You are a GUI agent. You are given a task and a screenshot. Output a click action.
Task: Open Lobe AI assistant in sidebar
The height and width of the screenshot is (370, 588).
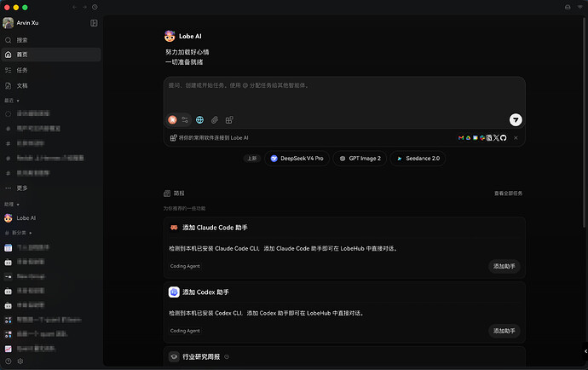pyautogui.click(x=51, y=218)
